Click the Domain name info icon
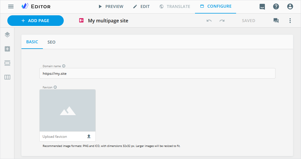This screenshot has height=159, width=301. pos(64,66)
